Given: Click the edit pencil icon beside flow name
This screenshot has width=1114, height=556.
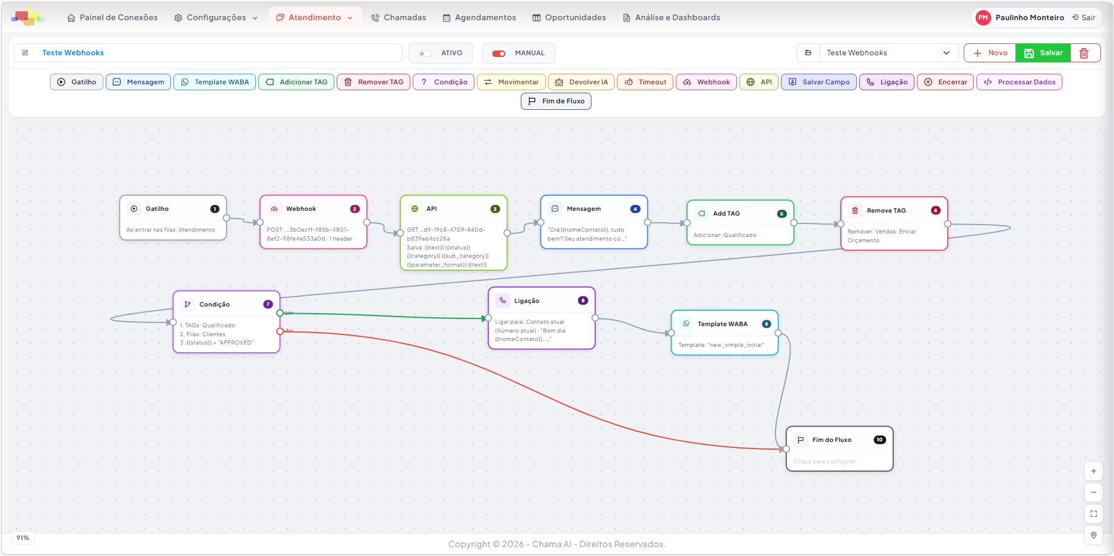Looking at the screenshot, I should (x=25, y=53).
